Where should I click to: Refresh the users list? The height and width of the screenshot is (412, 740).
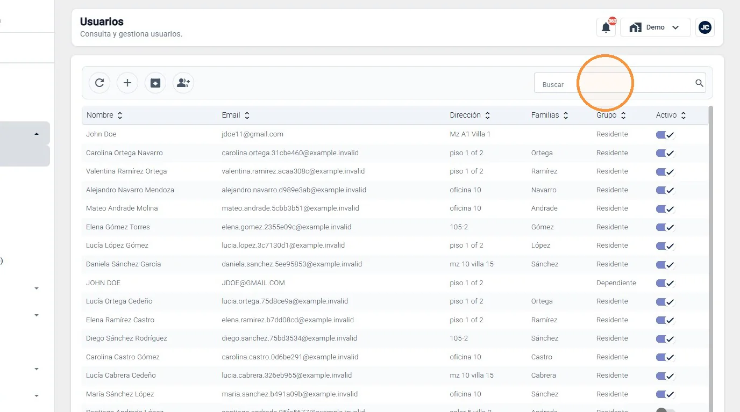pos(99,83)
